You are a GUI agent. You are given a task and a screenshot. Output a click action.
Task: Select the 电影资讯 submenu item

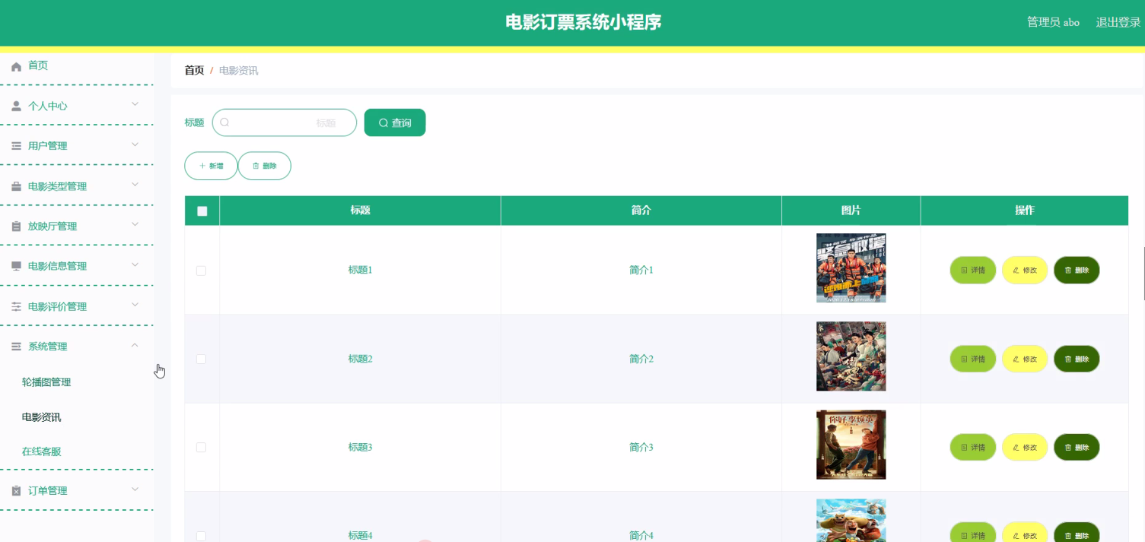click(42, 417)
